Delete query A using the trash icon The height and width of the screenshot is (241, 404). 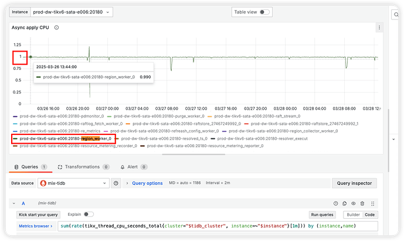tap(362, 203)
